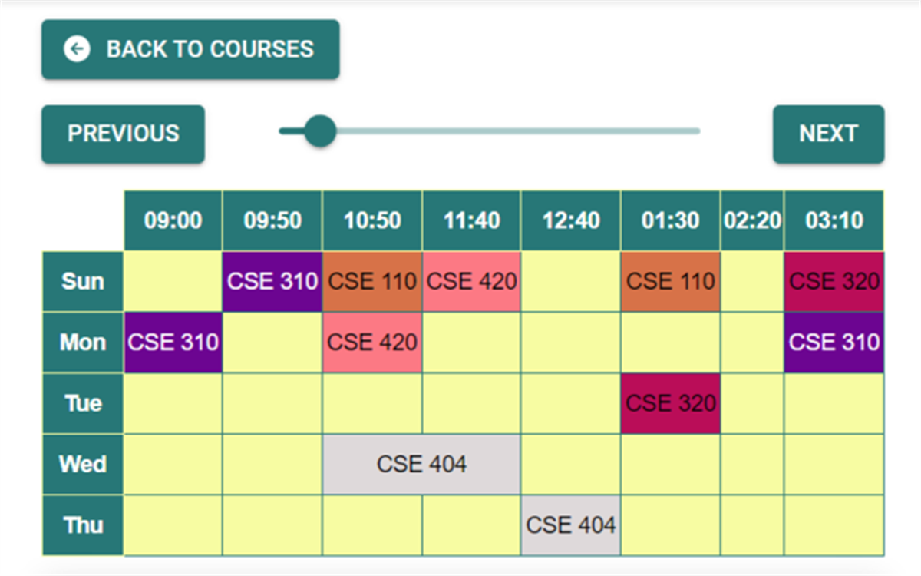Screen dimensions: 921x576
Task: Choose CSE 420 on Monday
Action: coord(372,343)
